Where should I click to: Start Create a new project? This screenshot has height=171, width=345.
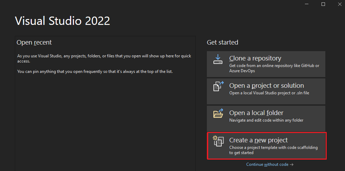pyautogui.click(x=267, y=146)
